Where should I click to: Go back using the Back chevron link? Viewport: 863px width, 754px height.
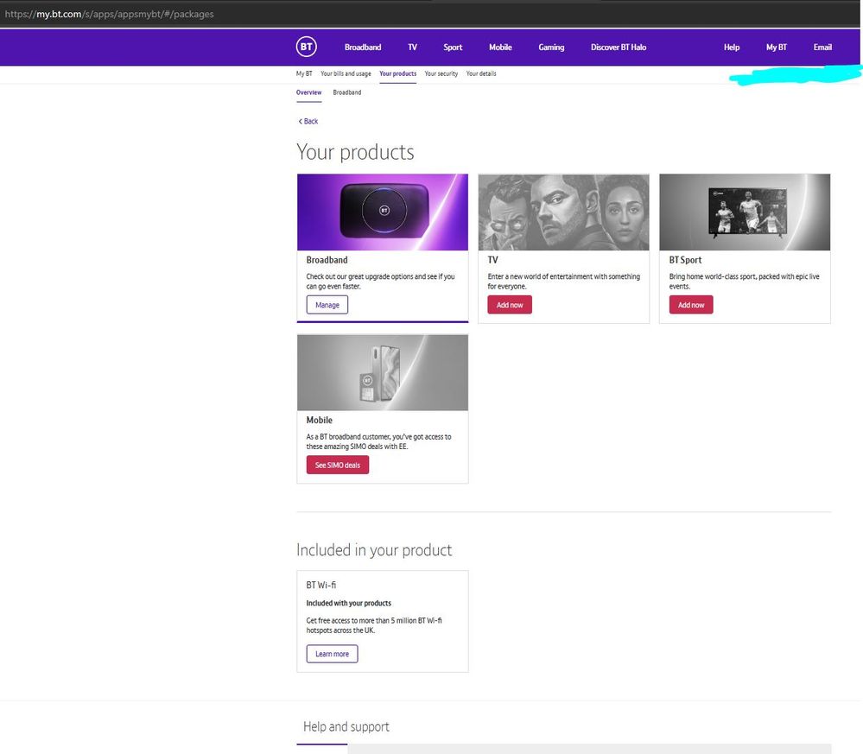coord(308,122)
